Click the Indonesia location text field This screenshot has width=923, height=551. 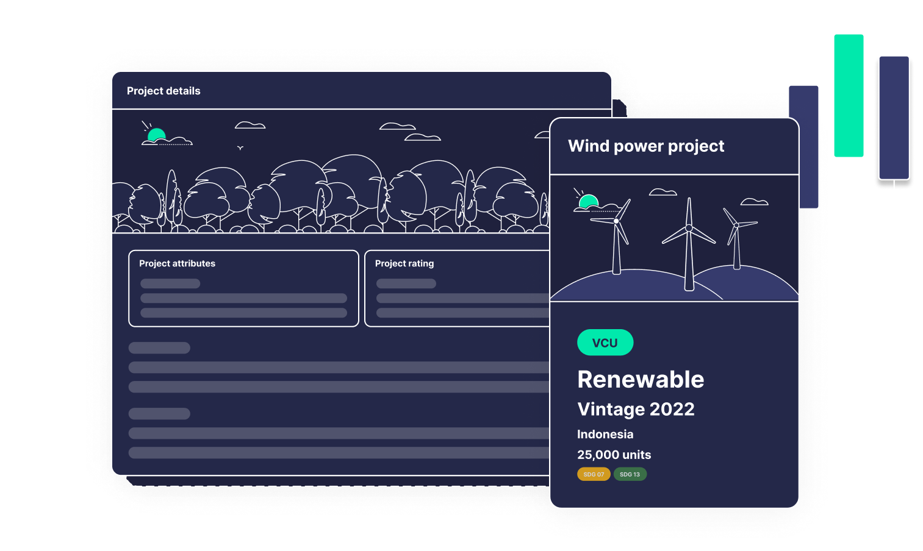[x=605, y=434]
